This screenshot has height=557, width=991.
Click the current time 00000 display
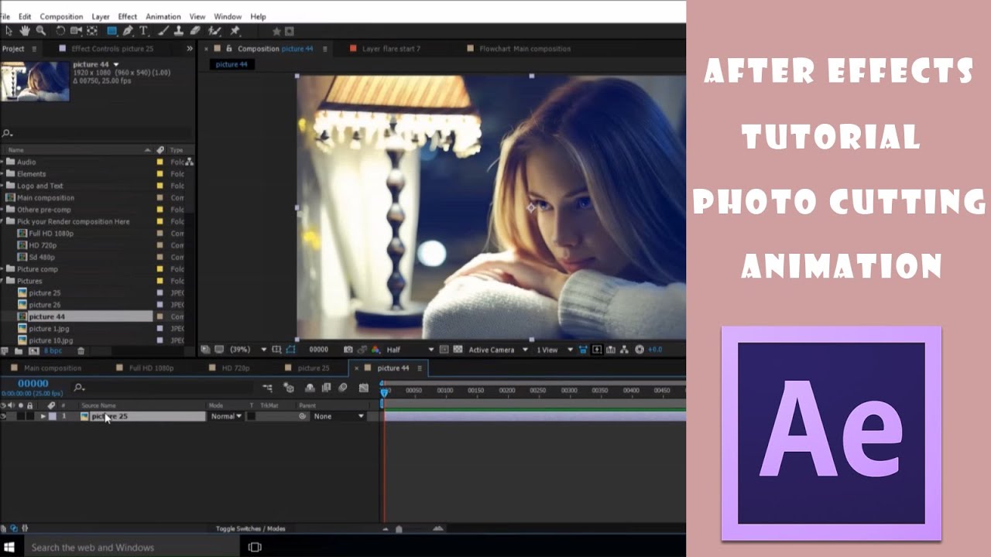click(x=33, y=384)
